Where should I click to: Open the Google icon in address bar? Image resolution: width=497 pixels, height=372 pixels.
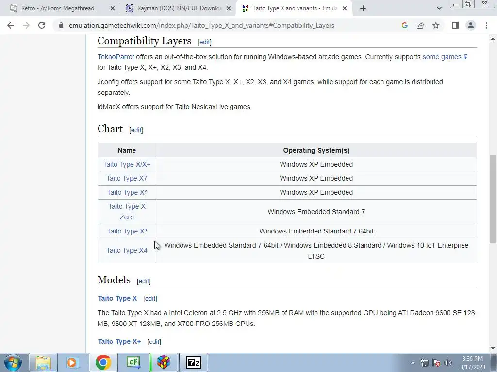click(x=404, y=25)
